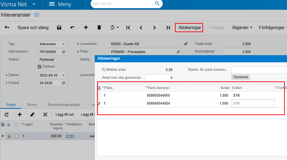Image resolution: width=287 pixels, height=160 pixels.
Task: Go to next record arrow
Action: 154,28
